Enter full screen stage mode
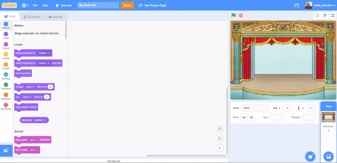337x163 pixels. (332, 16)
